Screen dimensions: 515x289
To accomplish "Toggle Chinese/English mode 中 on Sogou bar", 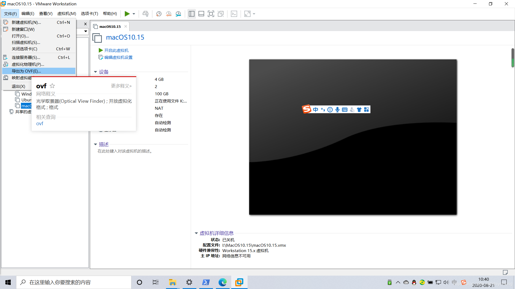I will pyautogui.click(x=315, y=110).
